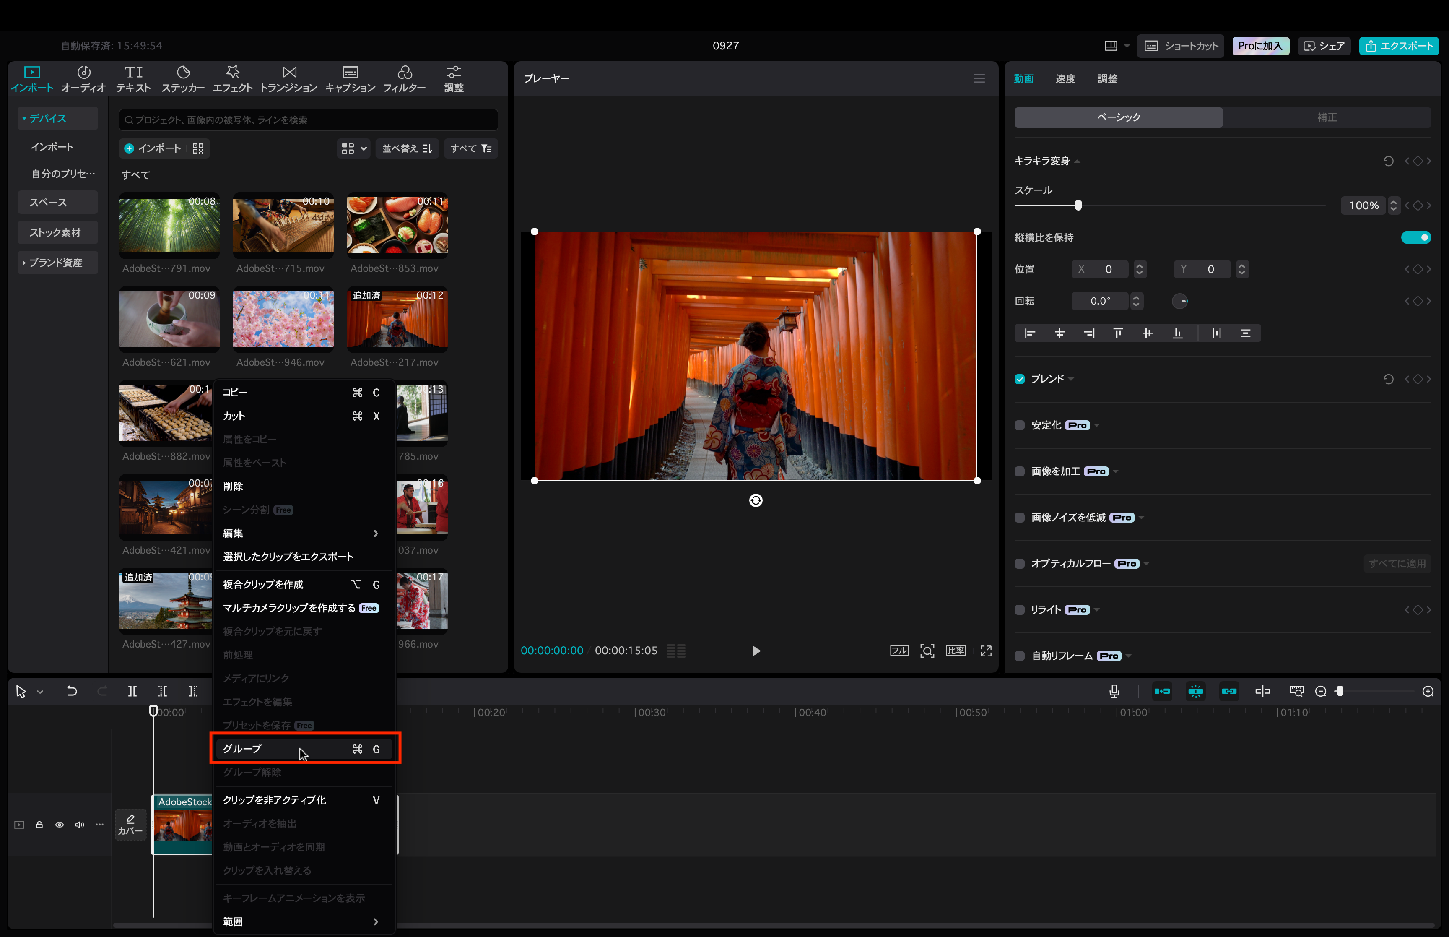Switch to the 速度 tab
The height and width of the screenshot is (937, 1449).
pyautogui.click(x=1065, y=78)
